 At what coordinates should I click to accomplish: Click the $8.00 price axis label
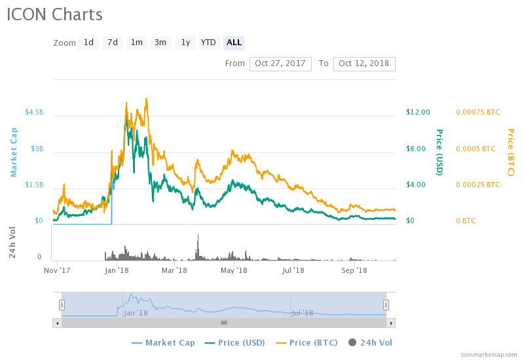[x=416, y=149]
